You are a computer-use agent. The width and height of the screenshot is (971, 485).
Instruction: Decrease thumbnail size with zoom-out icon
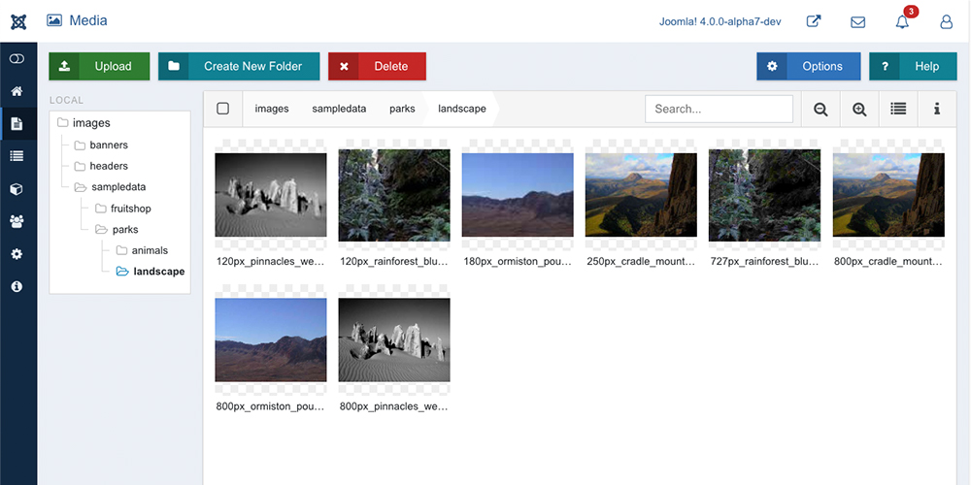pyautogui.click(x=821, y=109)
